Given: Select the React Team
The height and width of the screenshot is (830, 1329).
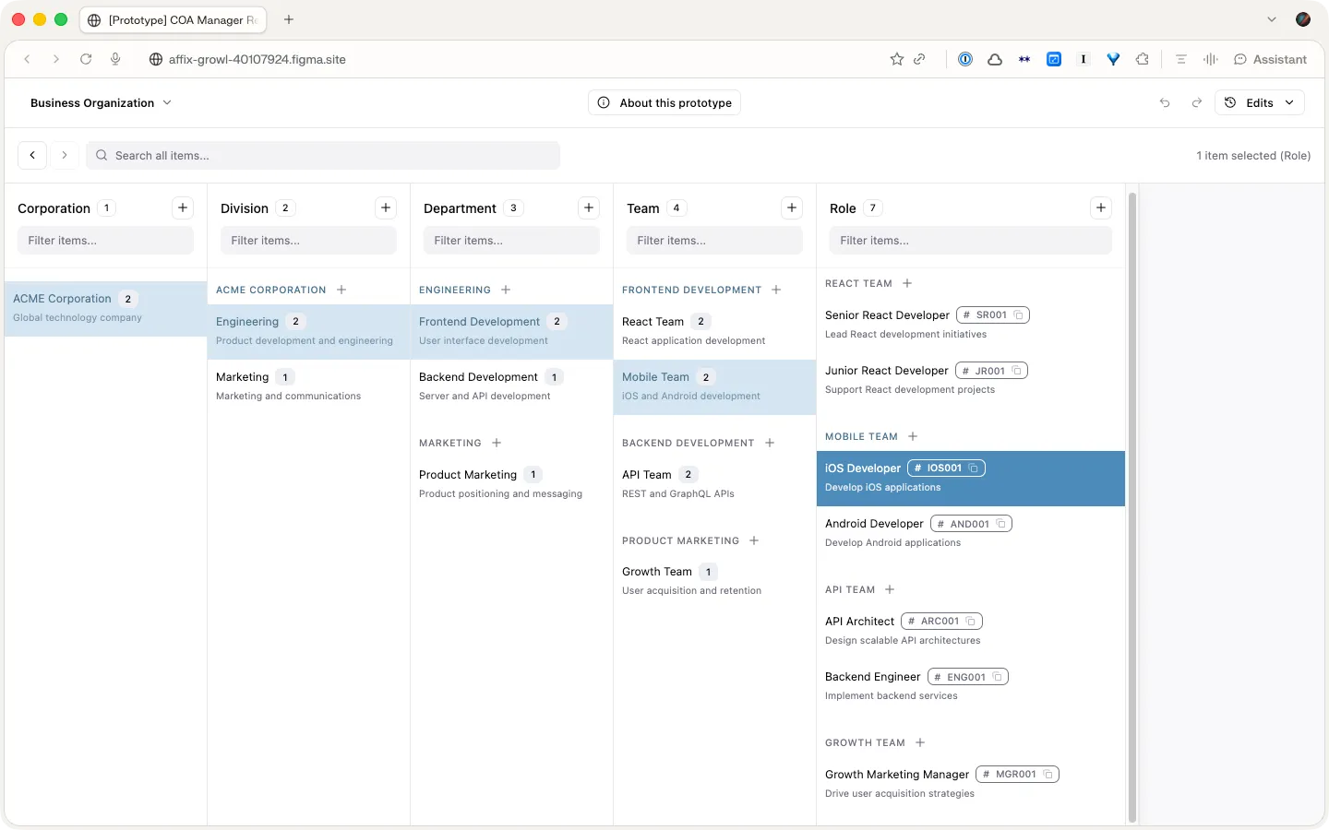Looking at the screenshot, I should 714,331.
